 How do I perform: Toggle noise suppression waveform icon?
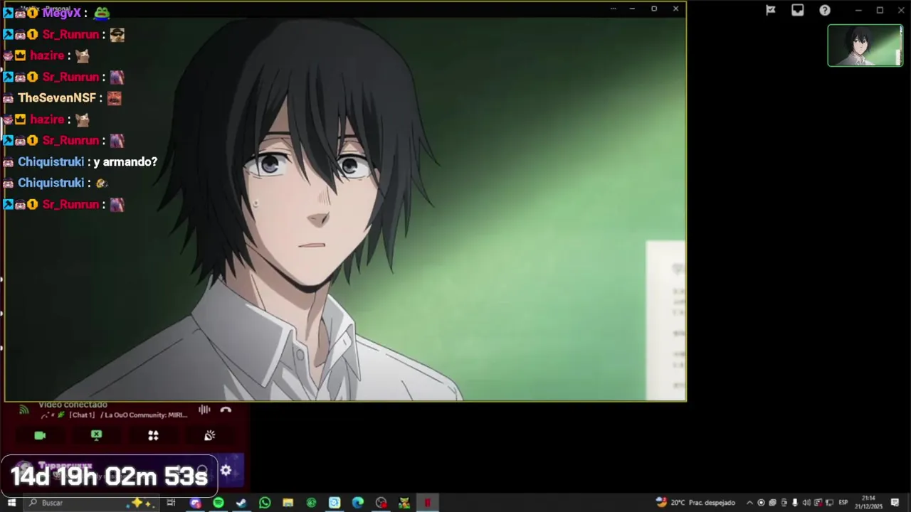pos(204,410)
